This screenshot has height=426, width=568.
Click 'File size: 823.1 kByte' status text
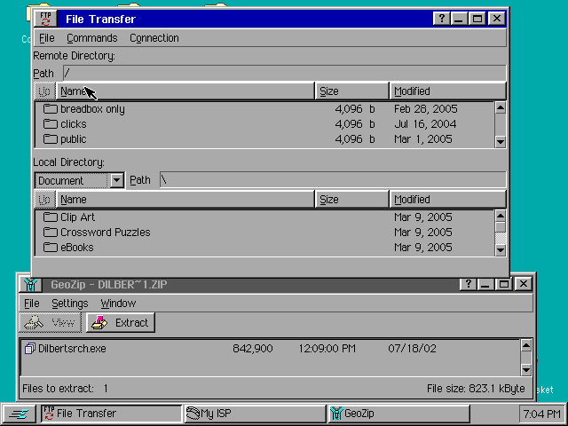(476, 389)
